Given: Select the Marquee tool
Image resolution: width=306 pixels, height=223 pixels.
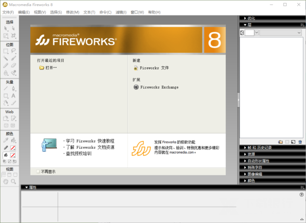Looking at the screenshot, I should (x=6, y=51).
